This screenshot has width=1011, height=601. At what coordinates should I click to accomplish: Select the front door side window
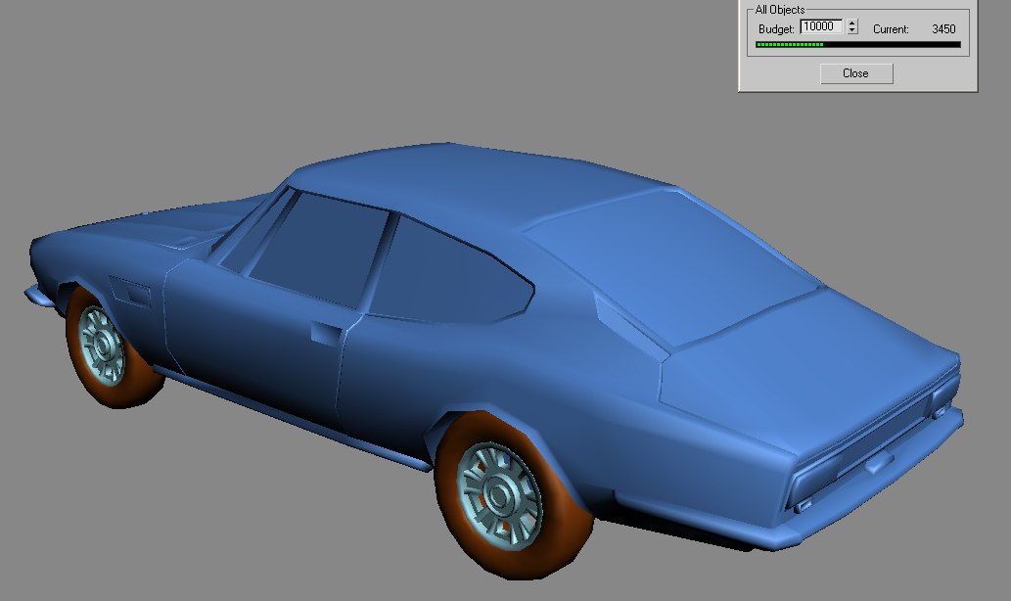coord(313,245)
